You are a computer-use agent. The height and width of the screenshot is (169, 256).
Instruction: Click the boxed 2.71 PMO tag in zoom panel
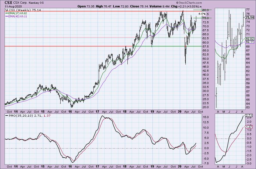pyautogui.click(x=249, y=115)
